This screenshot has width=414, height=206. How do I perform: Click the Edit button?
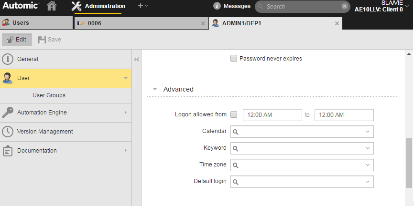17,40
